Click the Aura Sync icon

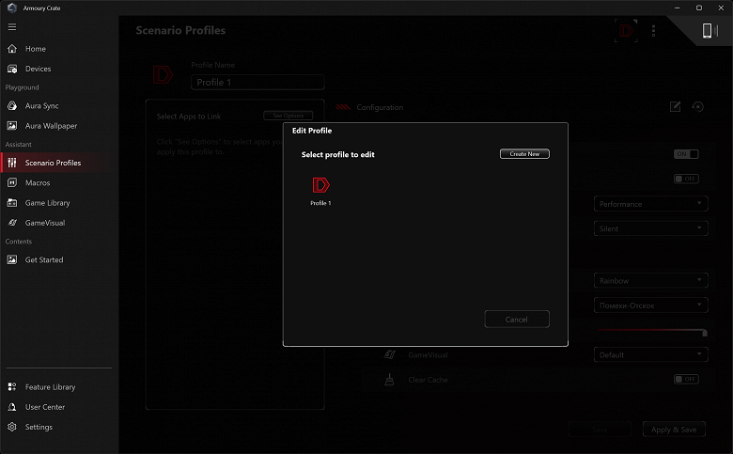[x=12, y=105]
